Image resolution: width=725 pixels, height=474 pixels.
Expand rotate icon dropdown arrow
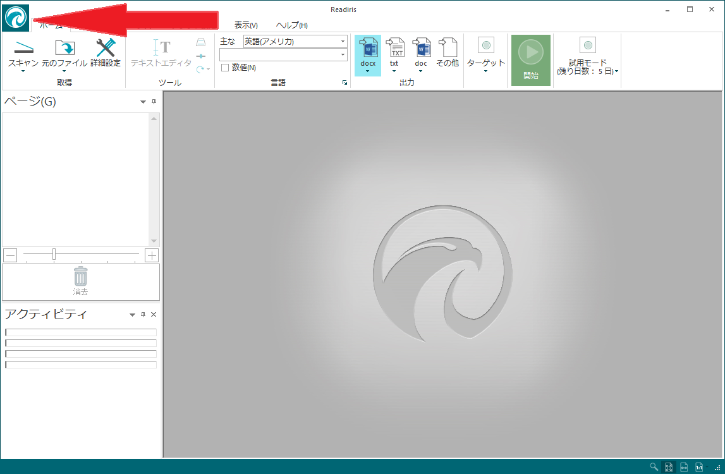tap(208, 70)
